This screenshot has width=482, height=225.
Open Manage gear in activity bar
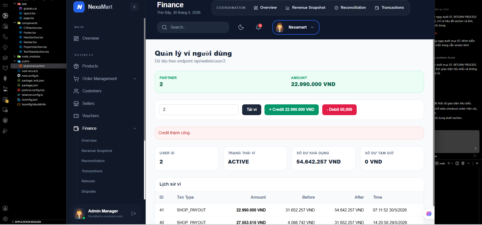[x=5, y=219]
